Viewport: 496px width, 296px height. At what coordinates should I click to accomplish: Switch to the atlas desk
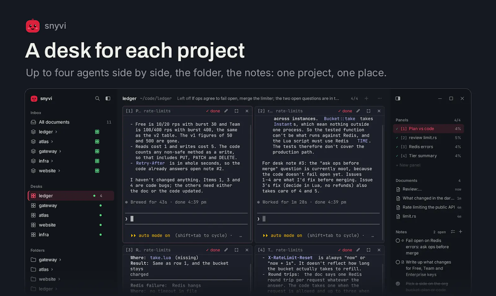tap(71, 215)
